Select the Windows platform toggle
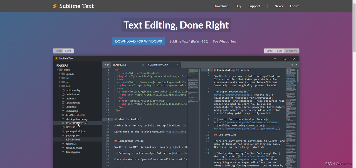The width and height of the screenshot is (356, 168). pyautogui.click(x=291, y=51)
